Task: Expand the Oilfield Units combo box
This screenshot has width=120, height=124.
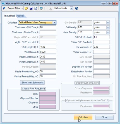Action: coord(71,8)
